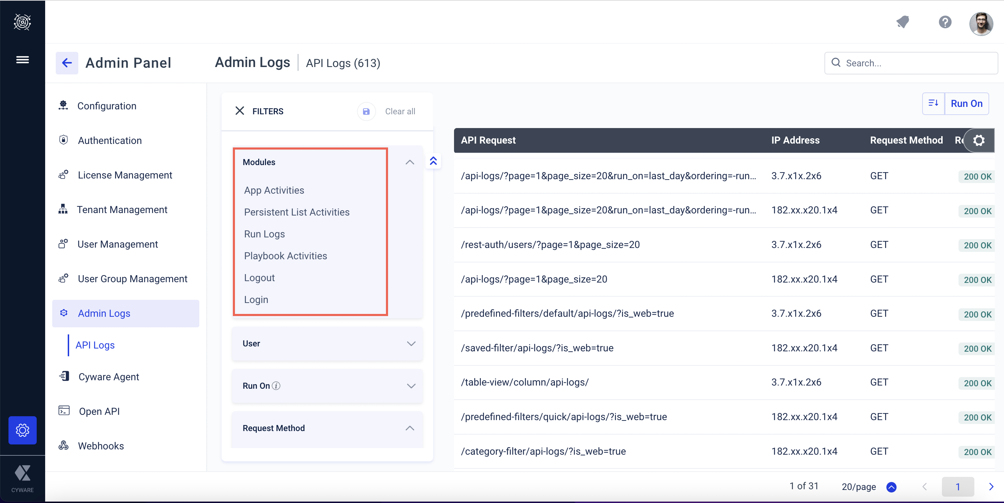Select Playbook Activities module filter
1004x503 pixels.
point(285,255)
